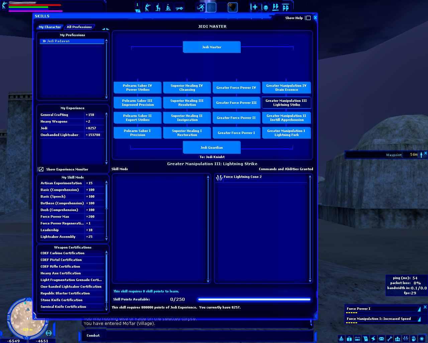
Task: Open the lightning bolt icon in bottom bar
Action: click(373, 339)
